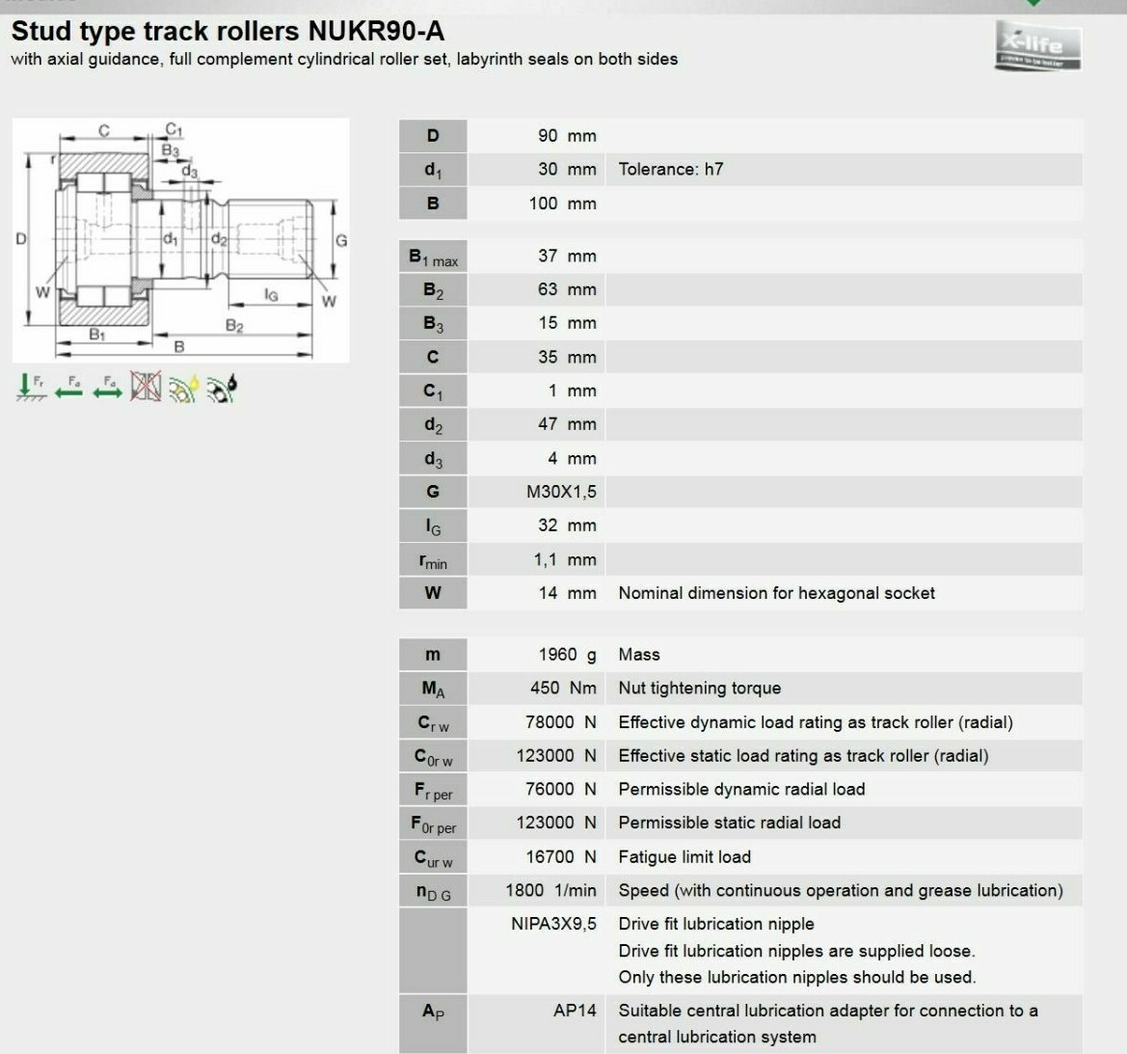Select the speed value 1800 1/min
The width and height of the screenshot is (1127, 1054).
pyautogui.click(x=550, y=890)
